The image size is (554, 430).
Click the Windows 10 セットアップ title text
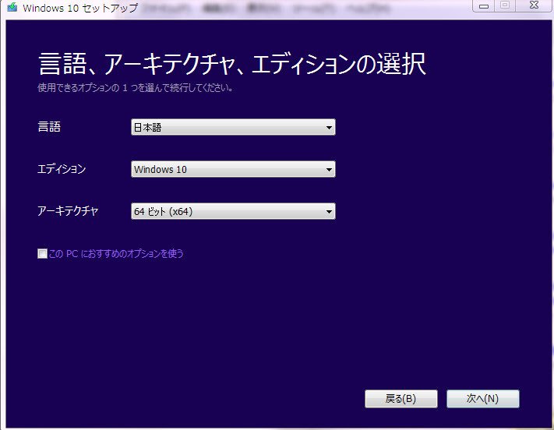point(80,8)
